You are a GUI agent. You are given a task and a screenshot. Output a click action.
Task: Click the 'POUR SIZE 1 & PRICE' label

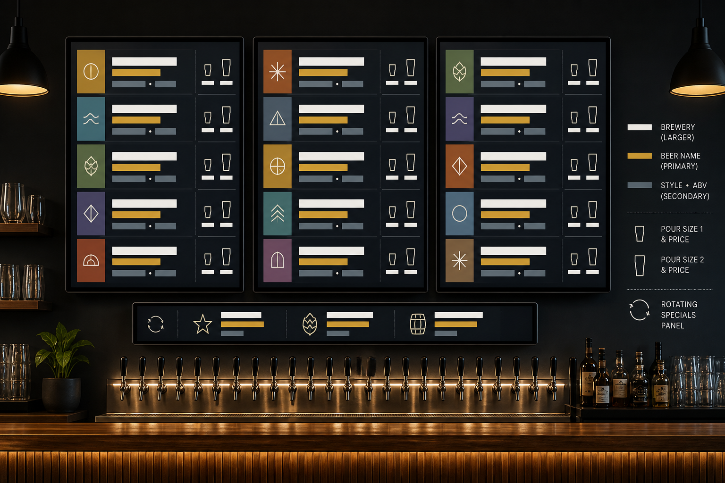[682, 234]
